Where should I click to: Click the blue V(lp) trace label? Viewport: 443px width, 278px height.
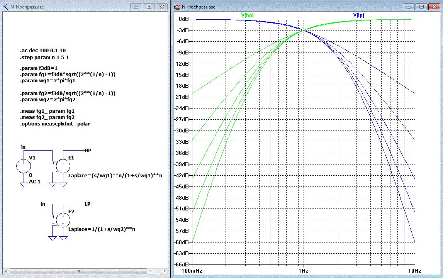click(x=358, y=15)
